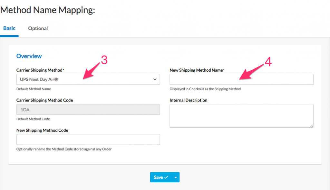Click inside the Internal Description text area

241,115
